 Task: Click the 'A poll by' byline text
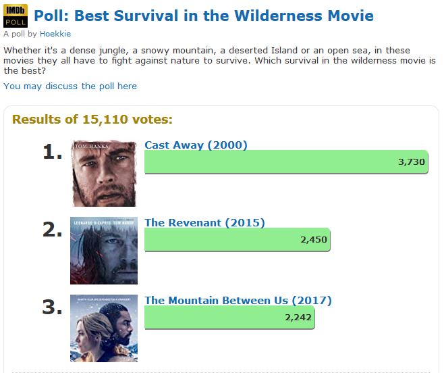click(20, 33)
